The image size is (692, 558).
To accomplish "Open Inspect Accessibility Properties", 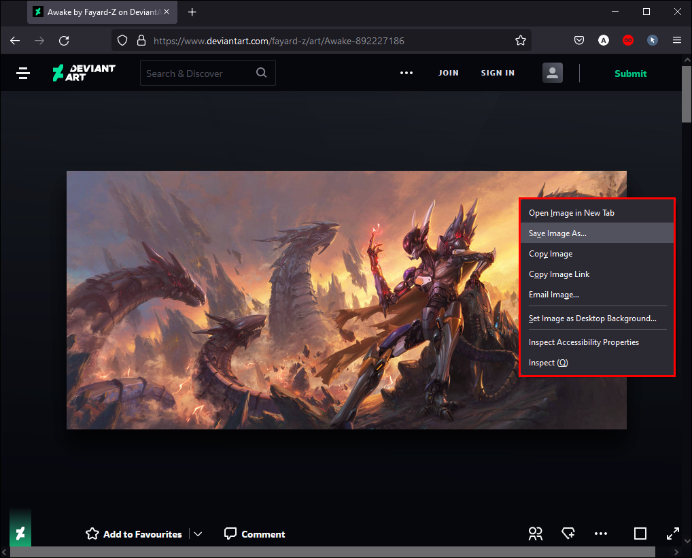I will [597, 342].
